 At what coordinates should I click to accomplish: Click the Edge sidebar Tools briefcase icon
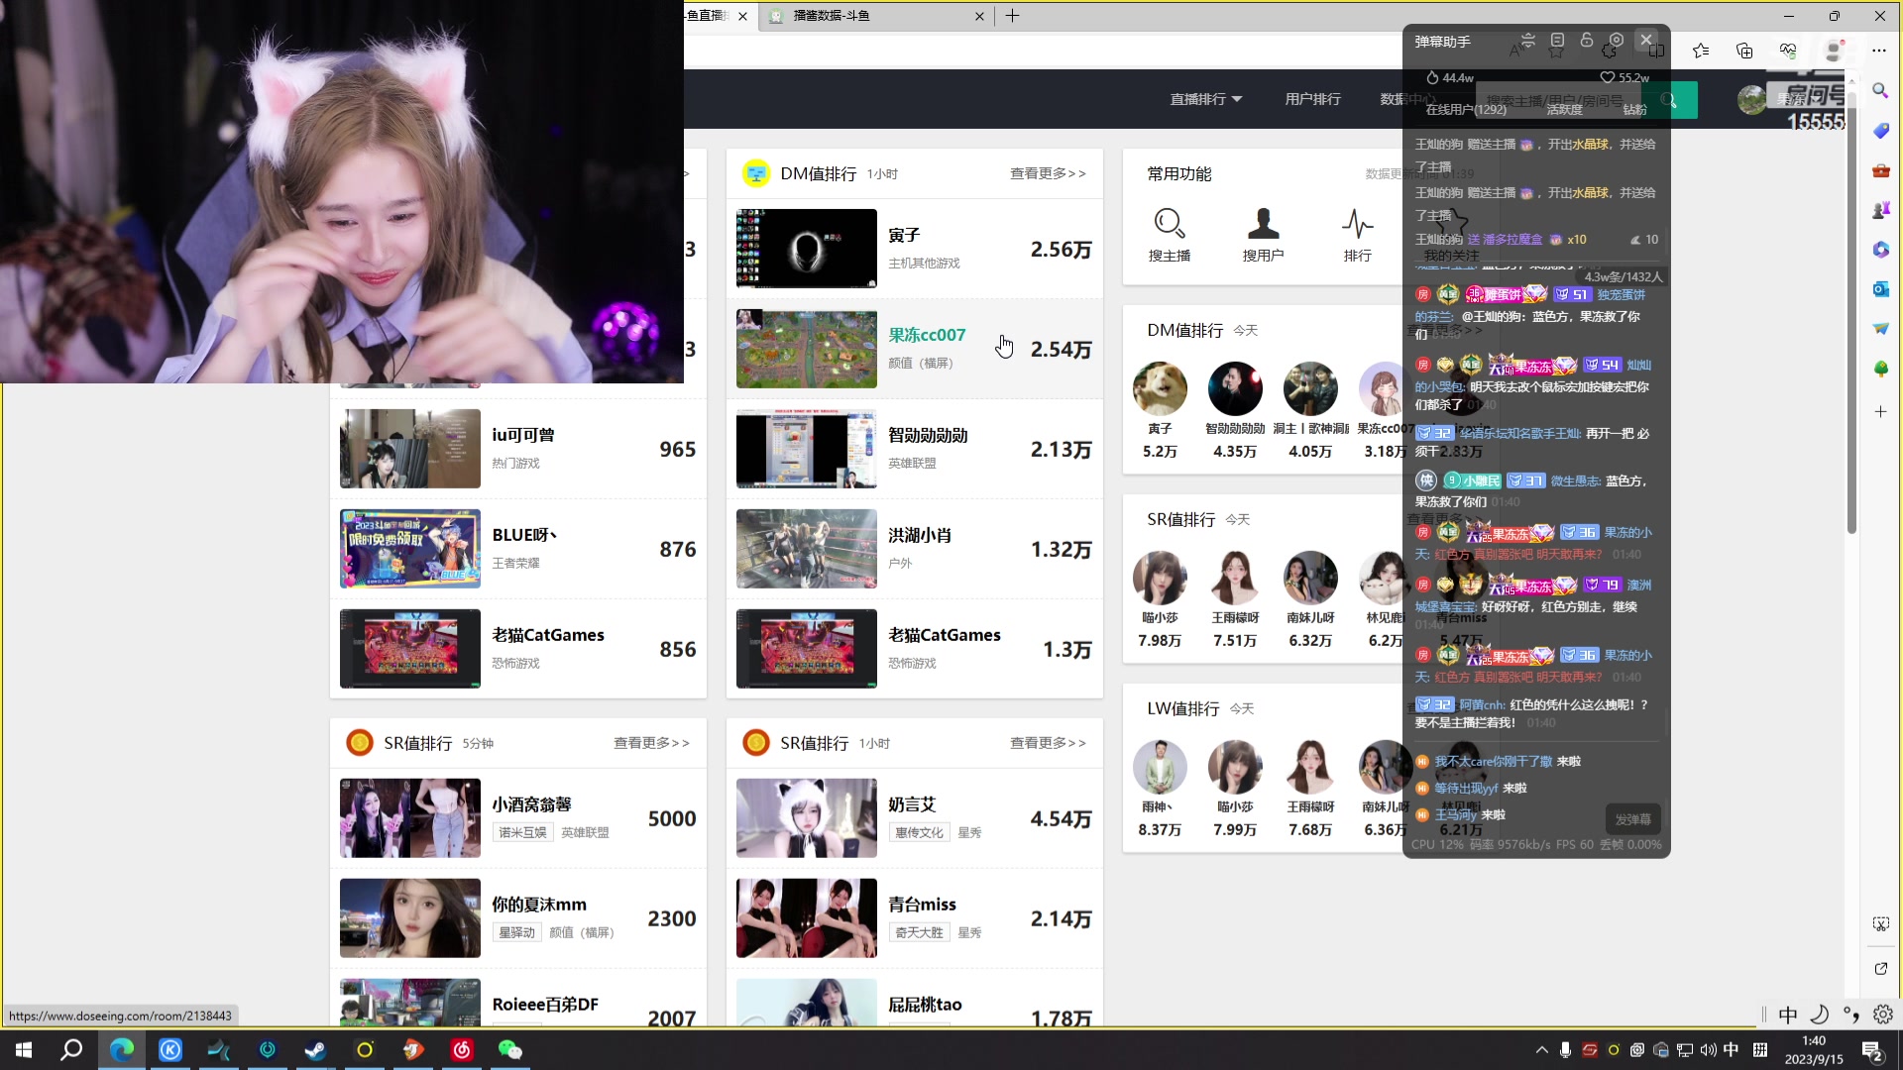1880,170
